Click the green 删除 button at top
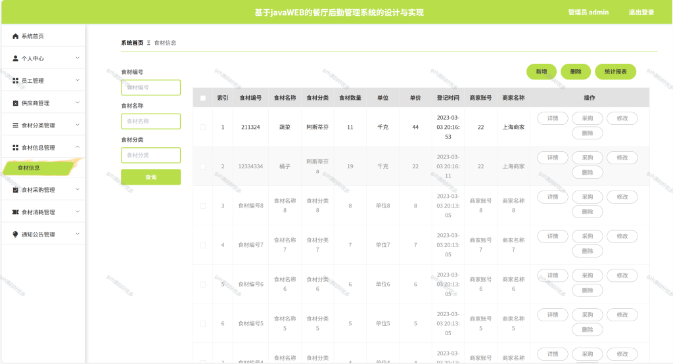Image resolution: width=673 pixels, height=364 pixels. coord(576,72)
